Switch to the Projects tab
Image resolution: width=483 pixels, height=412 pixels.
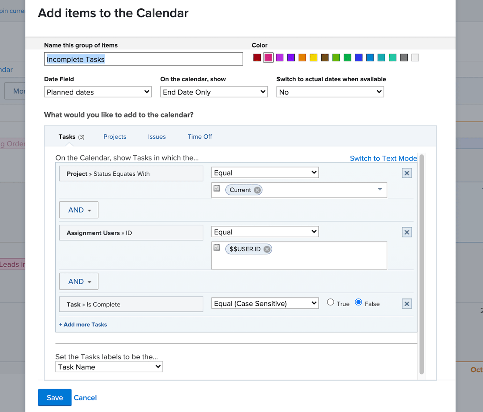point(115,136)
